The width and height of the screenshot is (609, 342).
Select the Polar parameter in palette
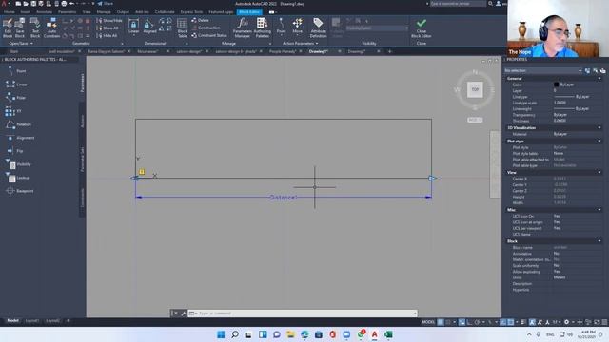pyautogui.click(x=15, y=98)
